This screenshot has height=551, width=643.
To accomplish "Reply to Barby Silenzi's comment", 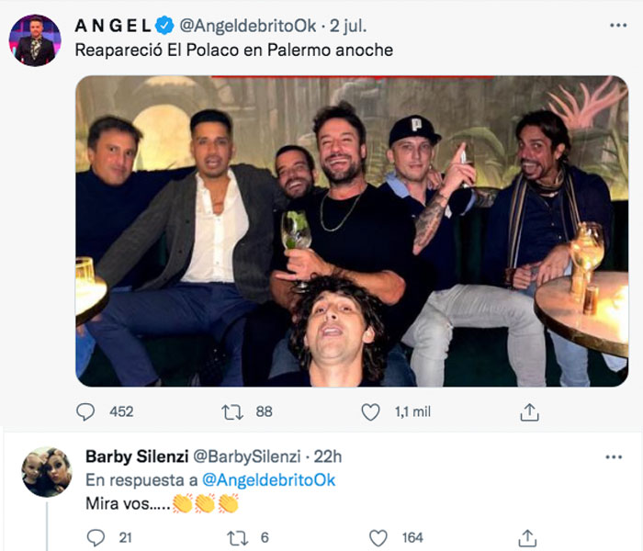I will coord(96,537).
